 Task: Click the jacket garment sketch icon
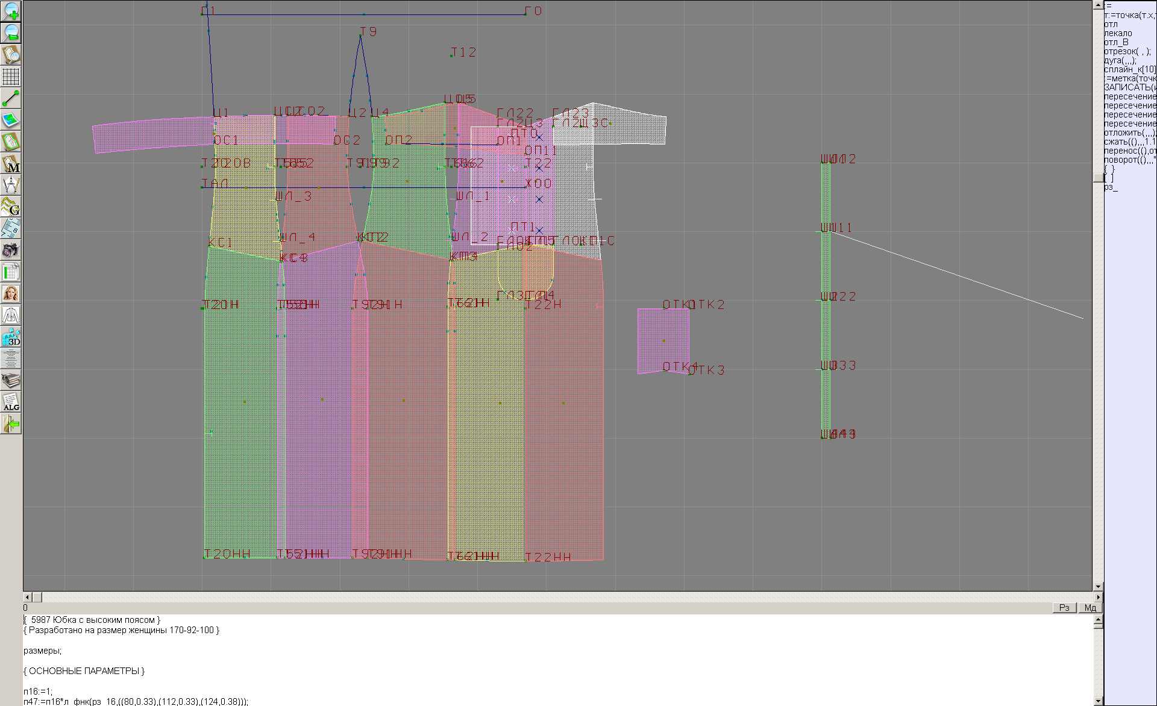(x=11, y=315)
